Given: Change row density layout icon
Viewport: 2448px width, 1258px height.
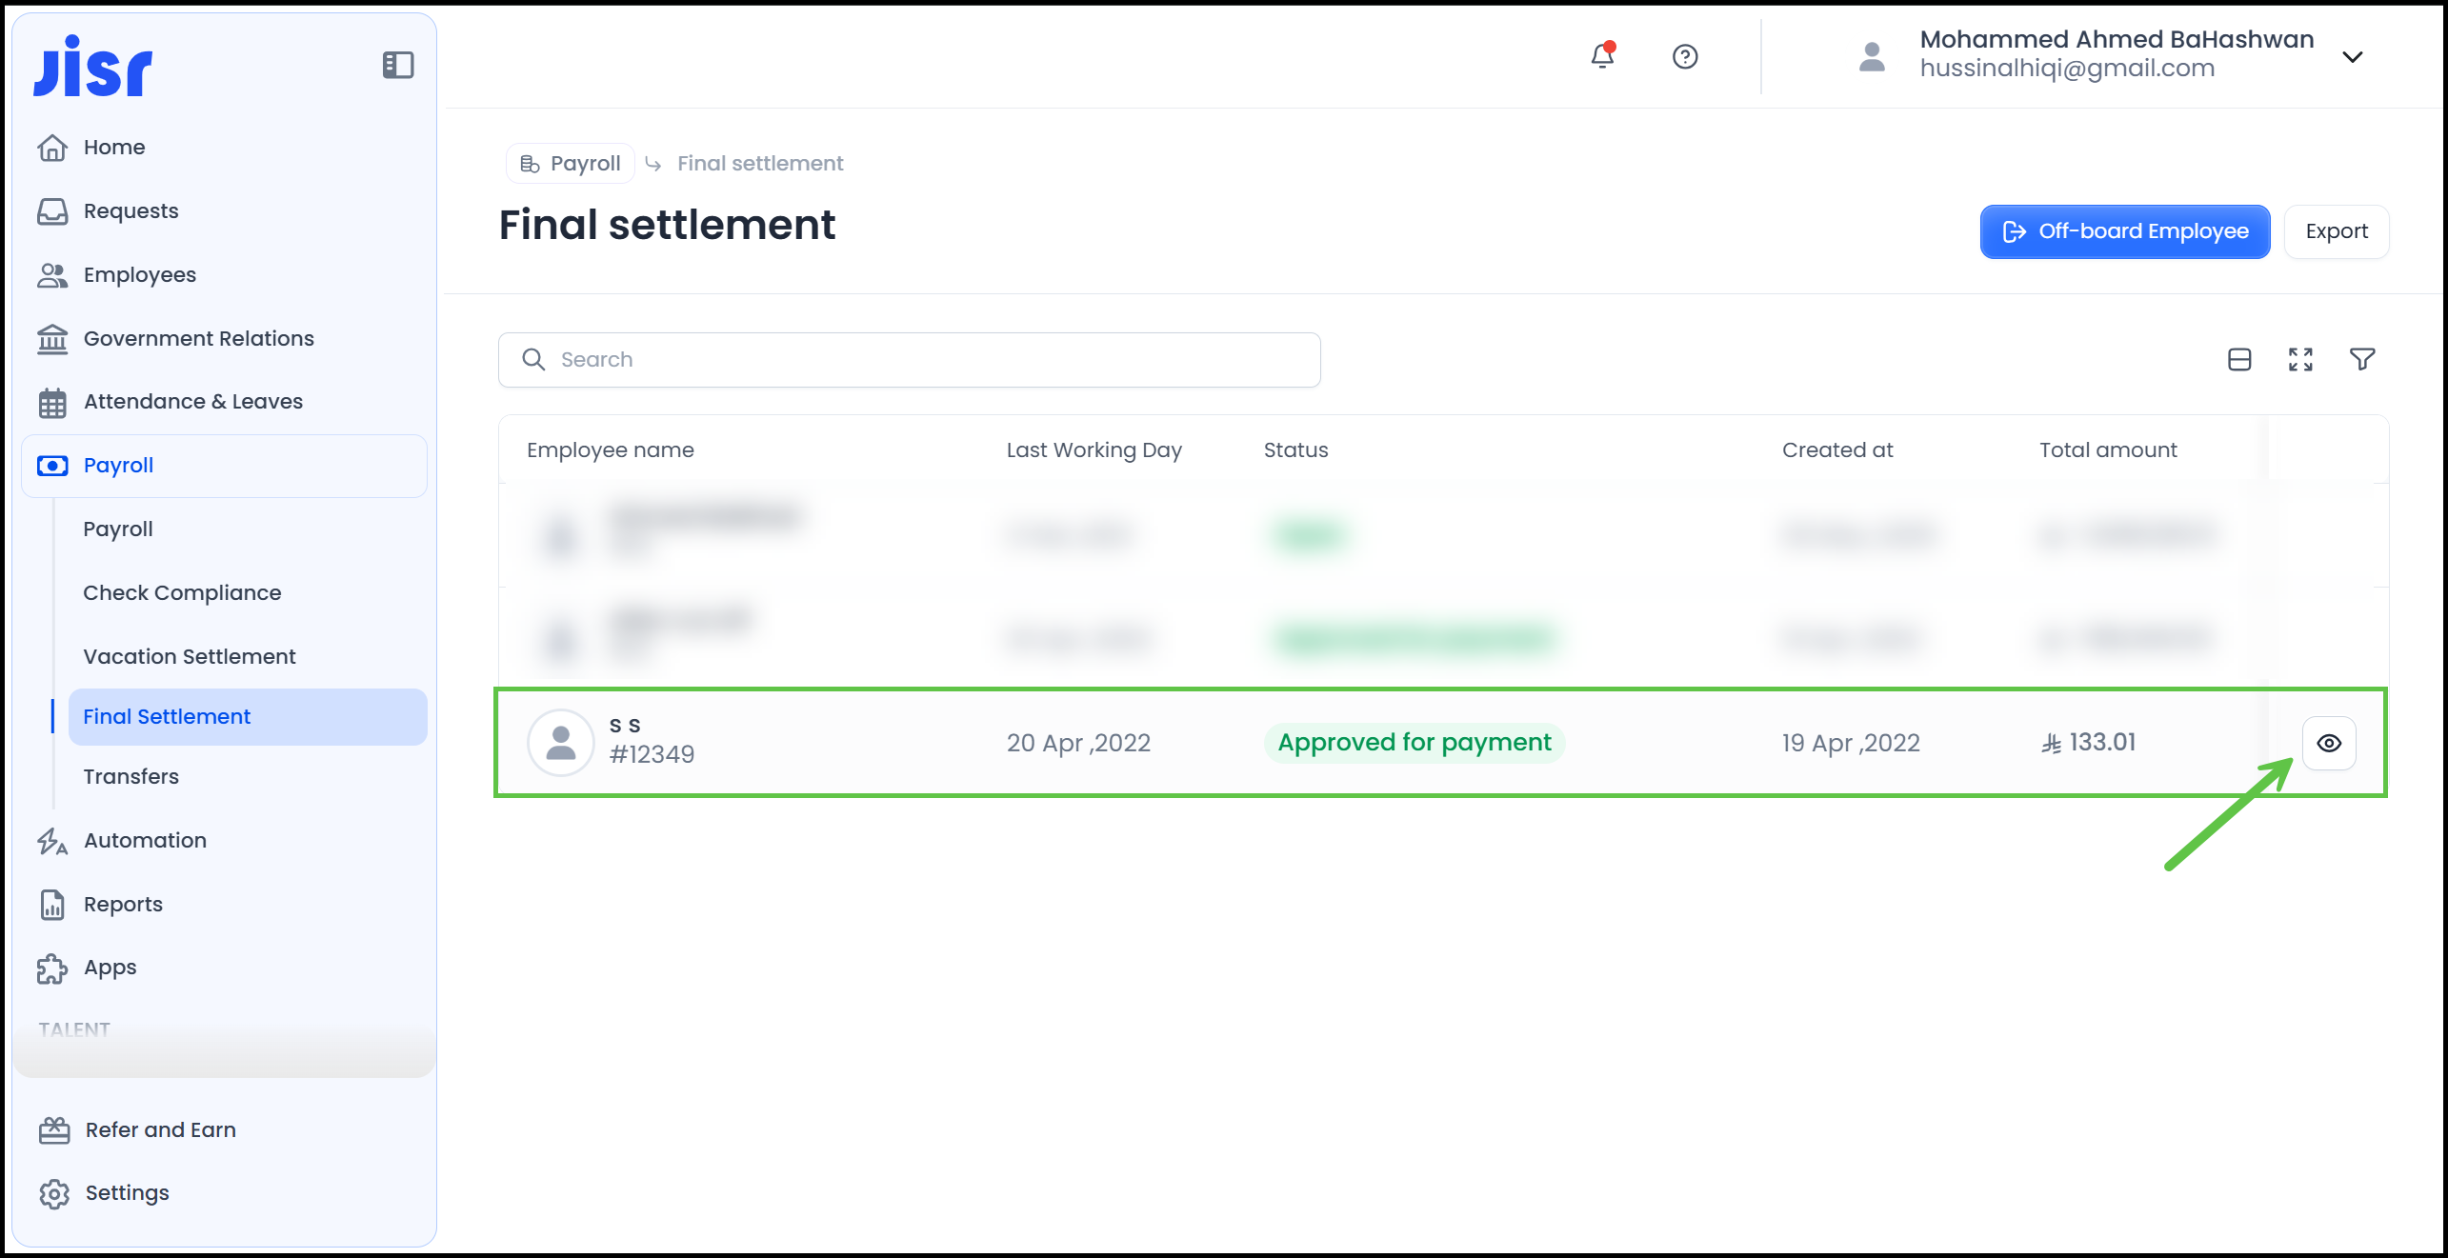Looking at the screenshot, I should tap(2239, 359).
